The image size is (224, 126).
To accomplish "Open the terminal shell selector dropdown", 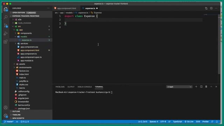I will [179, 87].
